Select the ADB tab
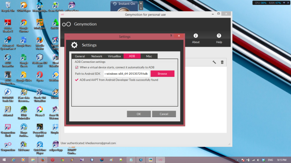 click(132, 56)
